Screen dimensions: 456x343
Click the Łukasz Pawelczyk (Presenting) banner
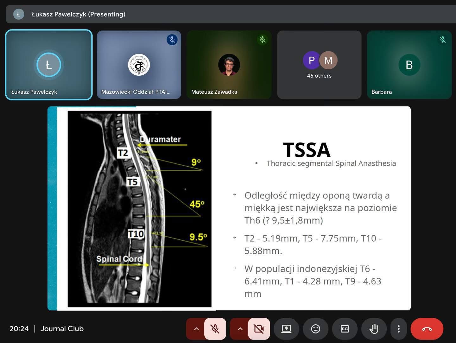(79, 14)
